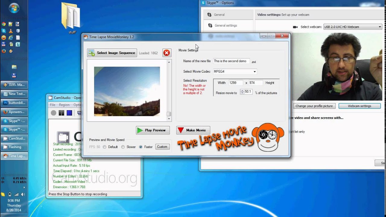Click the Current File Size line in CamStudio
The width and height of the screenshot is (386, 217).
[72, 160]
